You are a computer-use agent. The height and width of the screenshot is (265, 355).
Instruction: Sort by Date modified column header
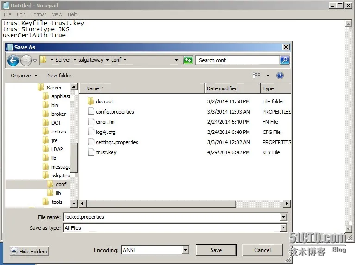(x=232, y=88)
